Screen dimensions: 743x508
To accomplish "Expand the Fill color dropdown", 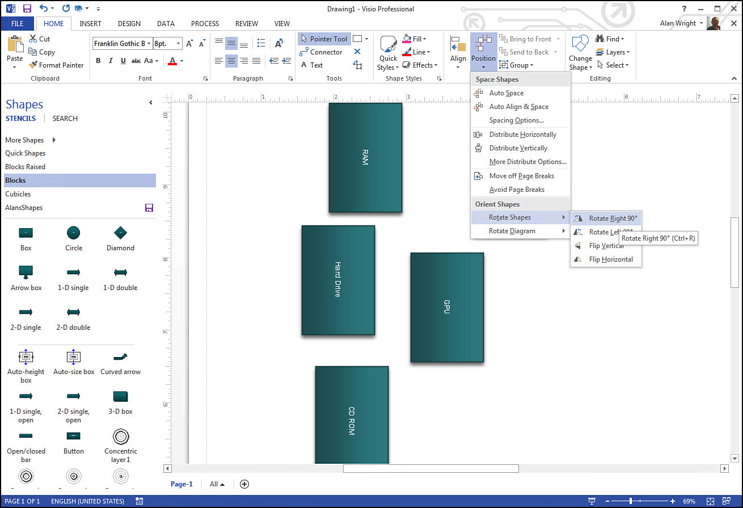I will tap(424, 39).
